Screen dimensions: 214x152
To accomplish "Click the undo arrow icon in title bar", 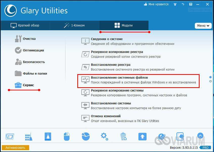I will pos(183,4).
